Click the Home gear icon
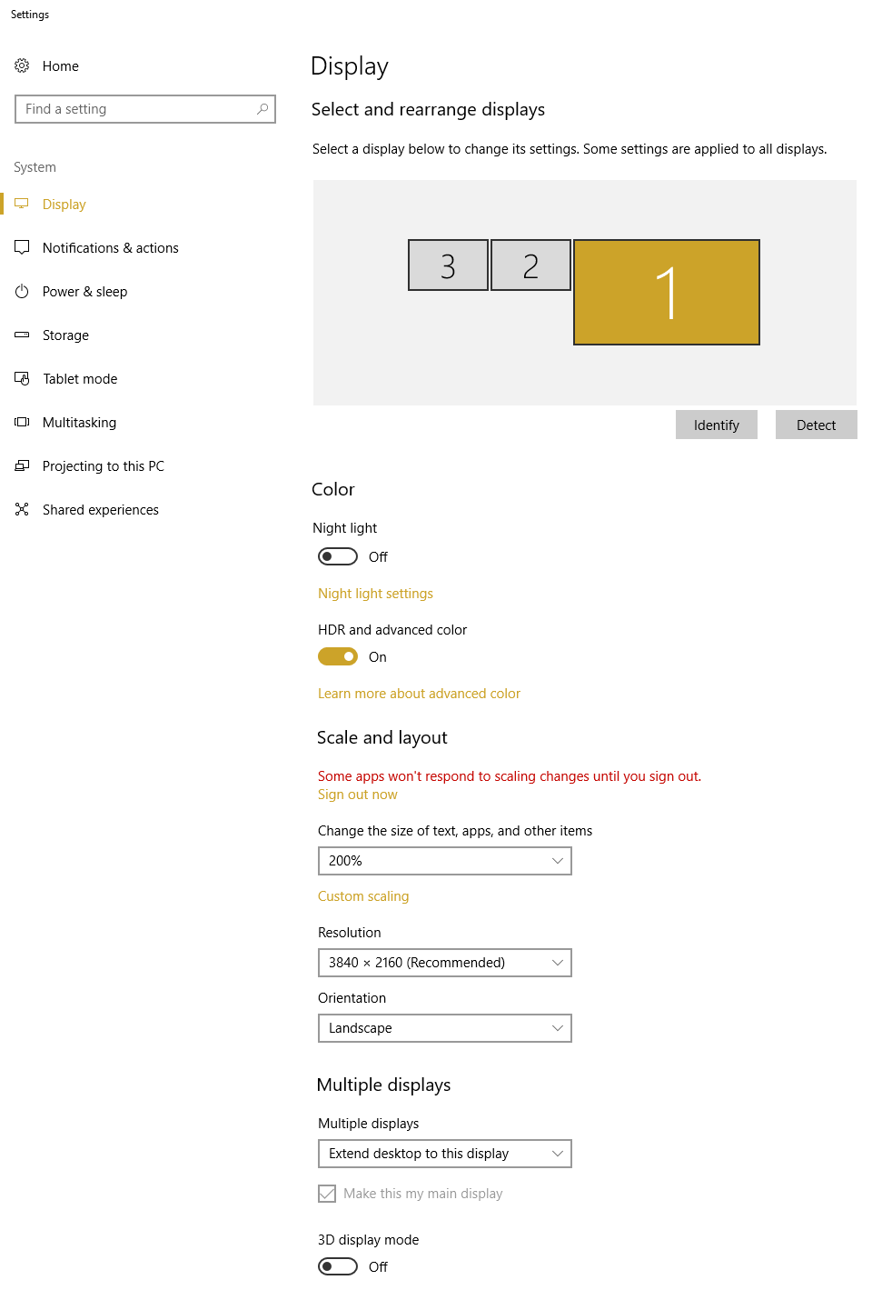892x1300 pixels. 22,65
